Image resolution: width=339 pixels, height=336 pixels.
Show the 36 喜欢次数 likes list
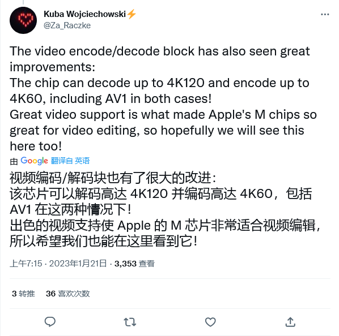pos(67,294)
